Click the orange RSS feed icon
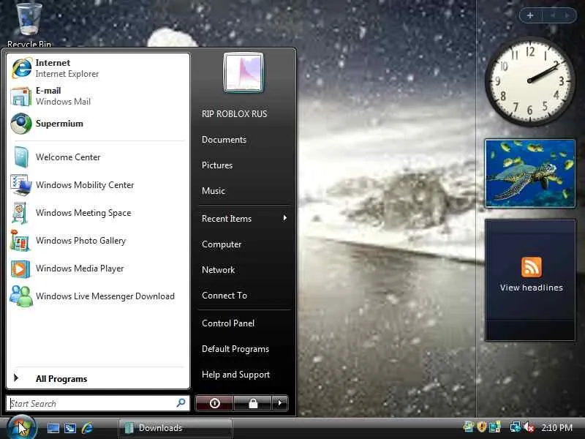 click(x=532, y=267)
